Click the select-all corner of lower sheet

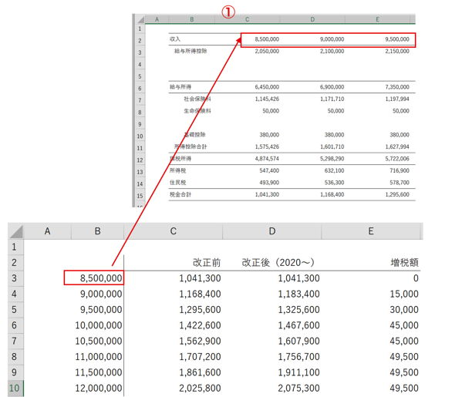(16, 231)
